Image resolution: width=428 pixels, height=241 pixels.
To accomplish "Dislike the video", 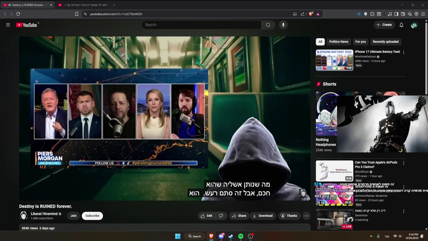I will click(221, 216).
